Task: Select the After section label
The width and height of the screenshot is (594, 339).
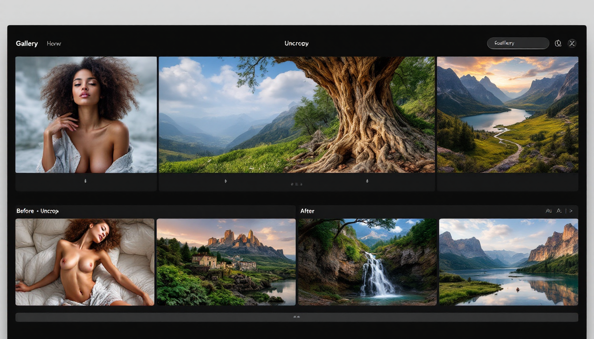Action: tap(307, 211)
